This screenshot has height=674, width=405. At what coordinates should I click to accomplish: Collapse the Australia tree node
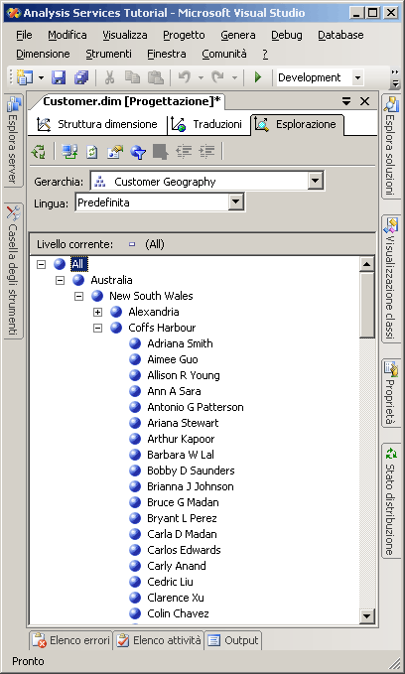pos(61,280)
